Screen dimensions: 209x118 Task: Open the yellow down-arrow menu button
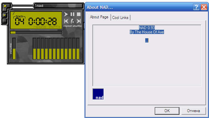(x=5, y=15)
